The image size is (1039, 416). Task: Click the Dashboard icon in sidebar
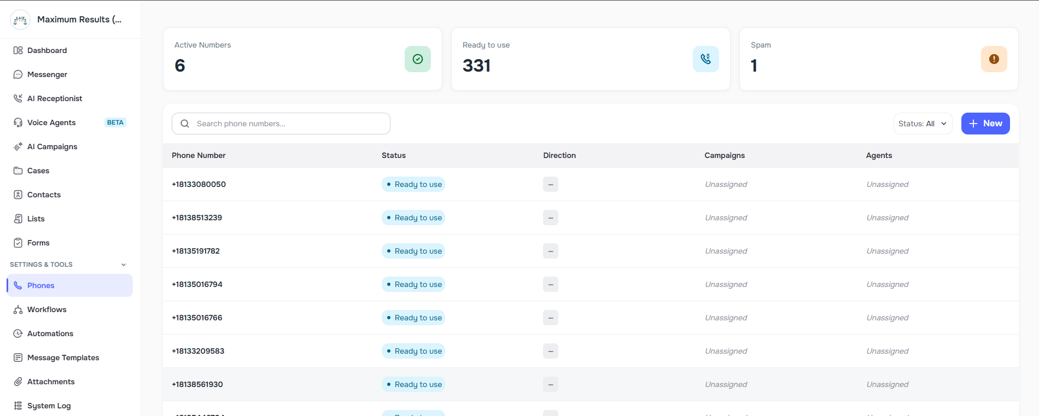[x=18, y=50]
